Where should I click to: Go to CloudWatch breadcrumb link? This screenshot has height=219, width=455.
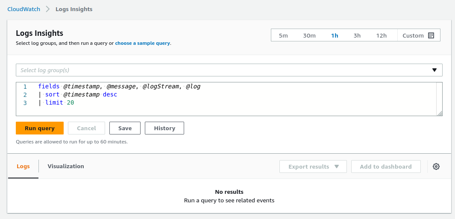coord(24,9)
